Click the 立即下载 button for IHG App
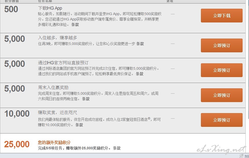 [x=222, y=16]
